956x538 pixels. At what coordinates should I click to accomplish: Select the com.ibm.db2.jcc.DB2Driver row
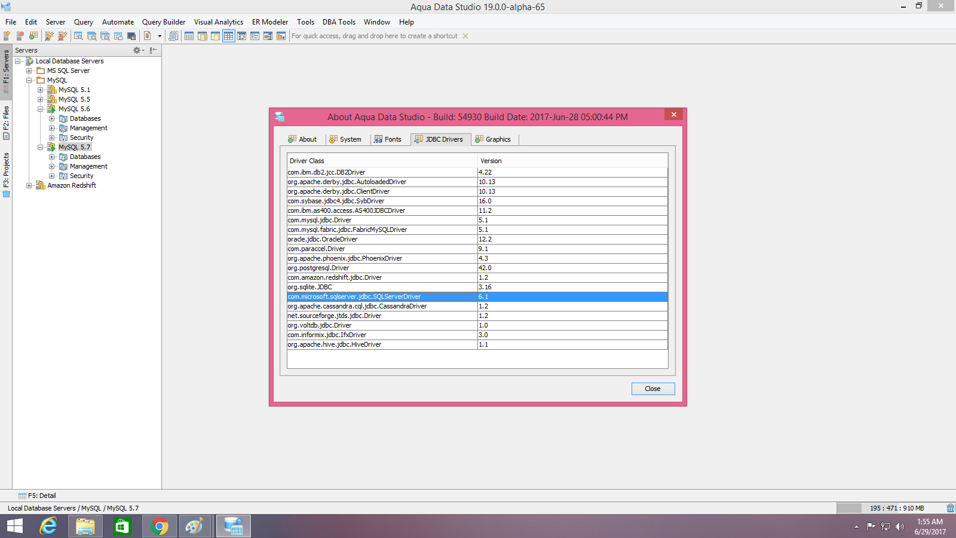[477, 172]
